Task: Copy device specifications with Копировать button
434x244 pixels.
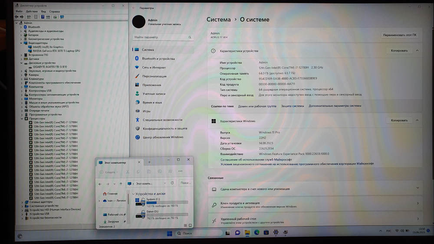Action: click(x=399, y=51)
